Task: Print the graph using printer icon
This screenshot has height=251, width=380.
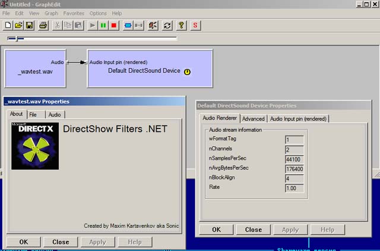Action: [43, 25]
